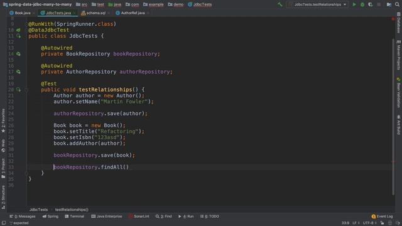Change line separator LF in status bar
This screenshot has height=226, width=402.
click(356, 223)
